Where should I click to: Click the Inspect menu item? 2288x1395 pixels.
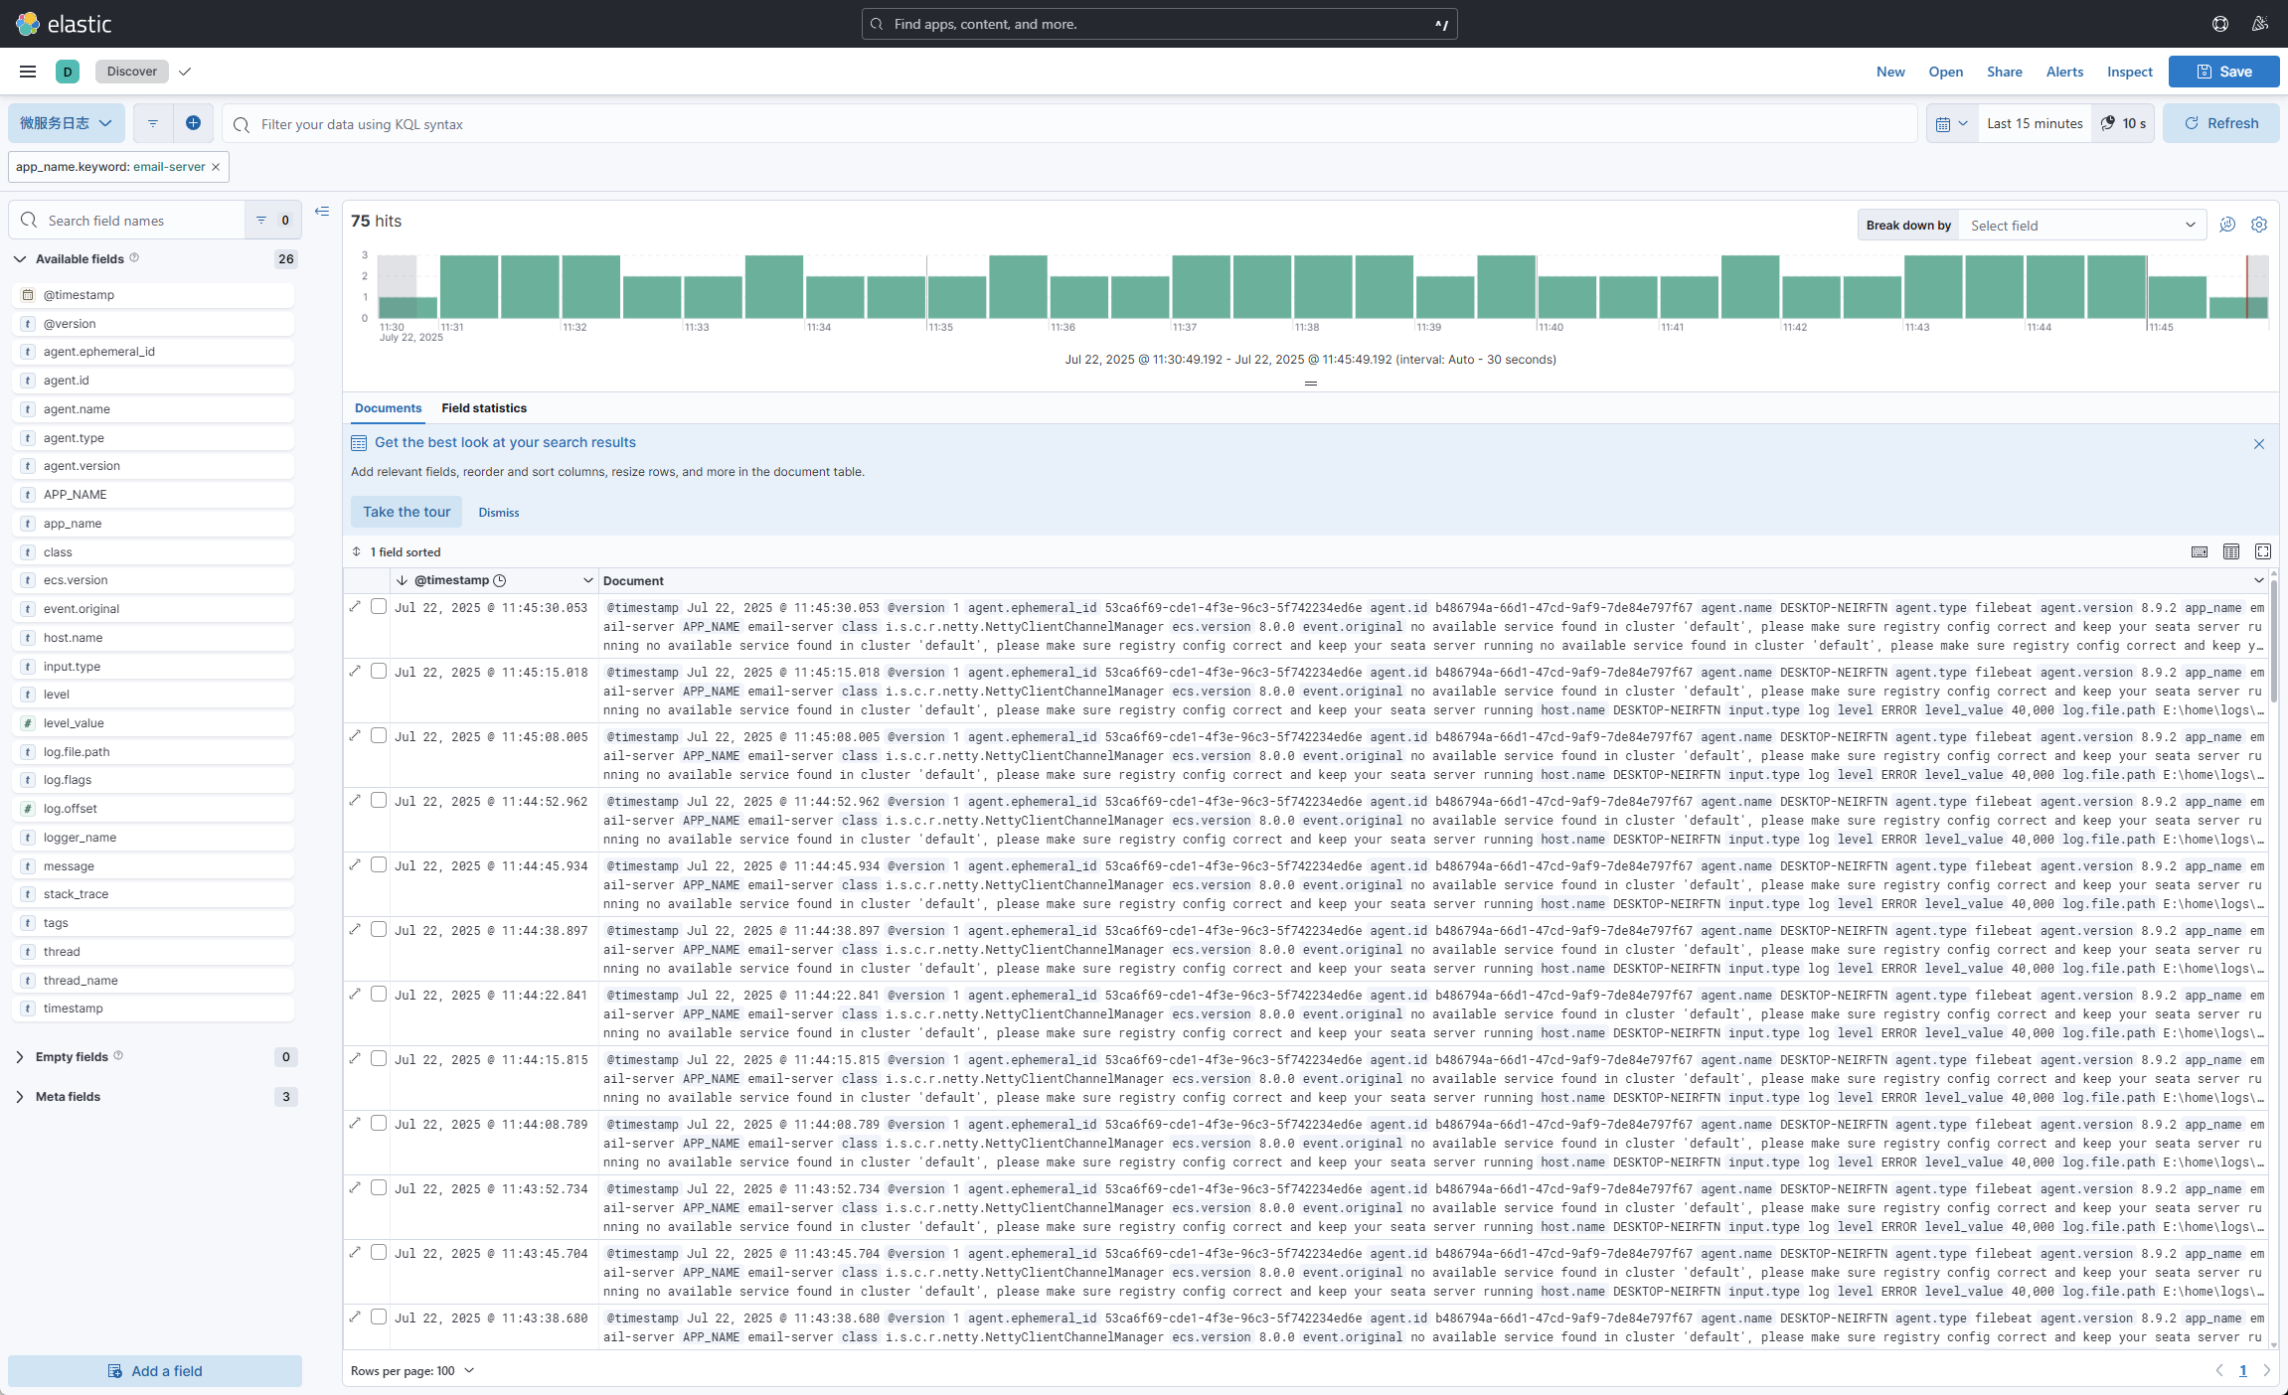[x=2130, y=72]
